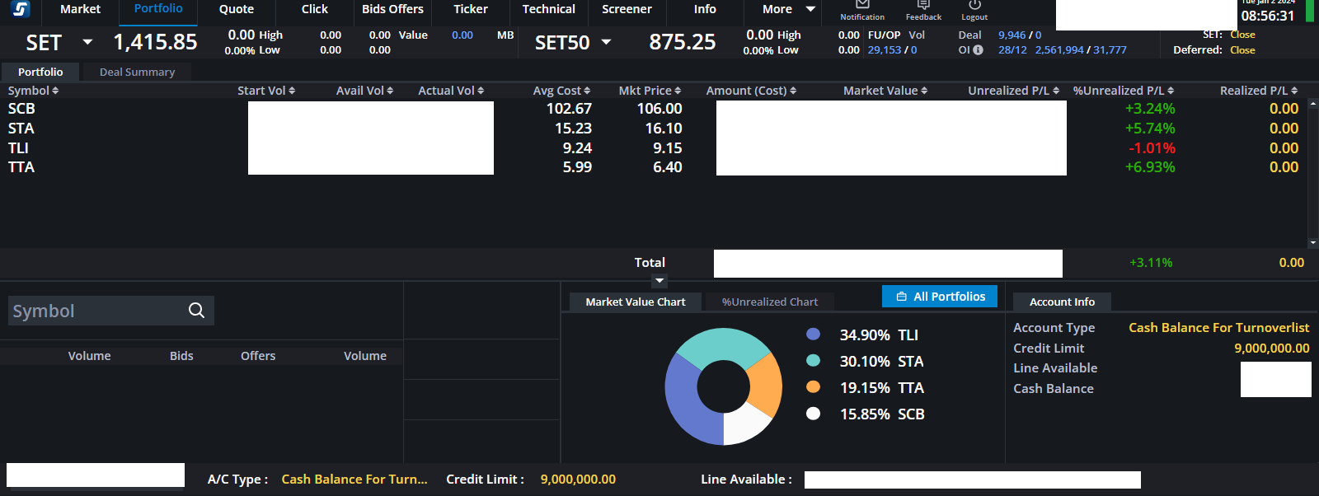Select the Market Value Chart tab
This screenshot has height=496, width=1319.
(636, 302)
